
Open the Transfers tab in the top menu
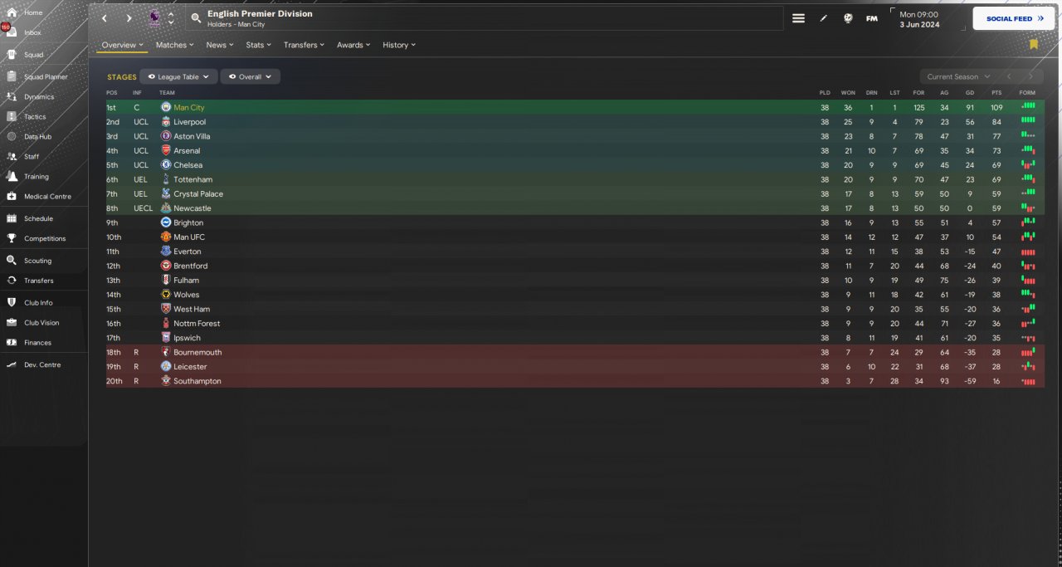click(x=304, y=45)
